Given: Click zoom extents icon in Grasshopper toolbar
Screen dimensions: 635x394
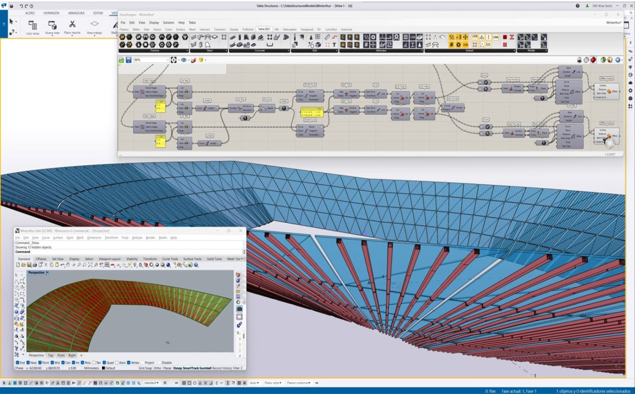Looking at the screenshot, I should 174,60.
